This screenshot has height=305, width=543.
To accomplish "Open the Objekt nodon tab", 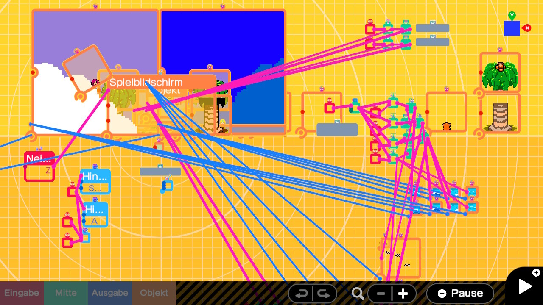I will (154, 293).
